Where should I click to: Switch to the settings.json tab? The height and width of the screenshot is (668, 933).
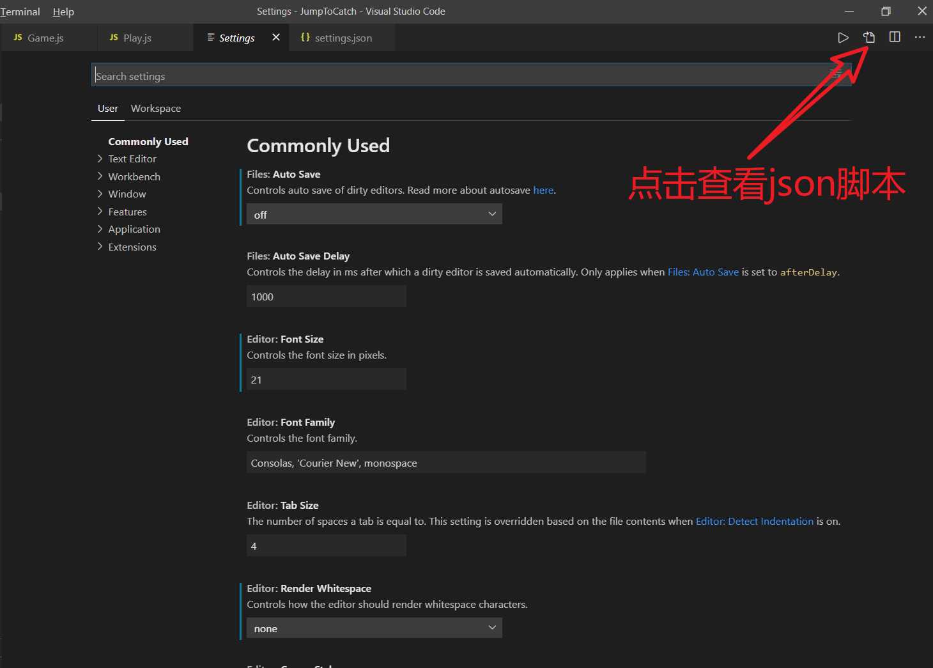[342, 38]
